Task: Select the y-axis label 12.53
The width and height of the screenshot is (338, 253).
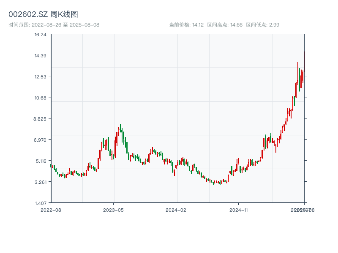Action: (x=41, y=77)
